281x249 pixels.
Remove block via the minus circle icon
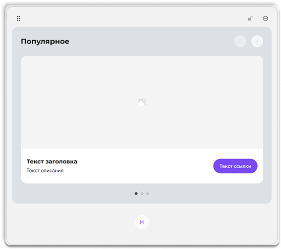pyautogui.click(x=265, y=18)
